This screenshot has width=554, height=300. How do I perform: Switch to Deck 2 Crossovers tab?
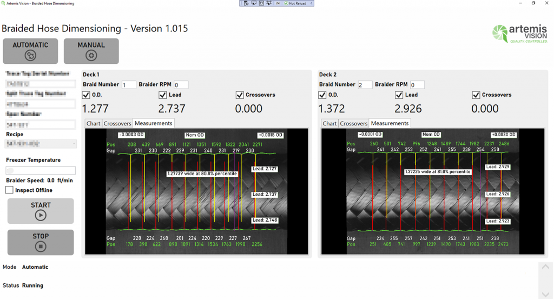tap(353, 124)
